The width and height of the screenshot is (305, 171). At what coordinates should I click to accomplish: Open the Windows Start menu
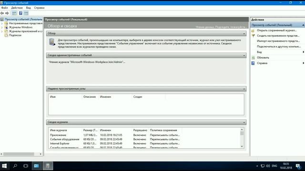click(x=4, y=166)
